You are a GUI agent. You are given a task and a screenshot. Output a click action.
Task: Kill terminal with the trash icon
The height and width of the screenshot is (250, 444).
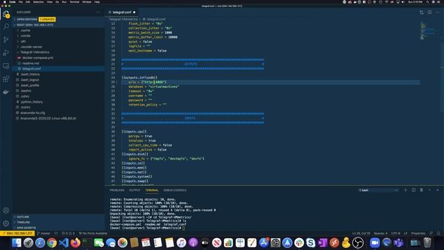421,190
